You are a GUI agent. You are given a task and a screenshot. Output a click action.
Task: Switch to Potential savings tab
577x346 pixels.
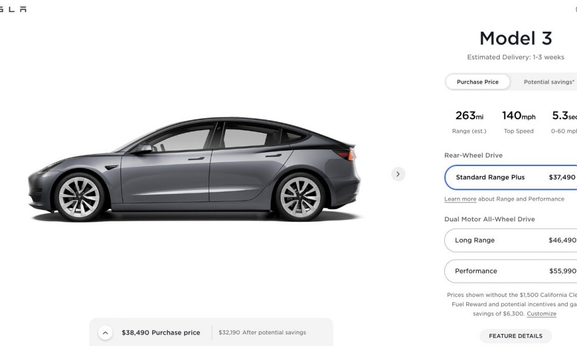(x=549, y=82)
